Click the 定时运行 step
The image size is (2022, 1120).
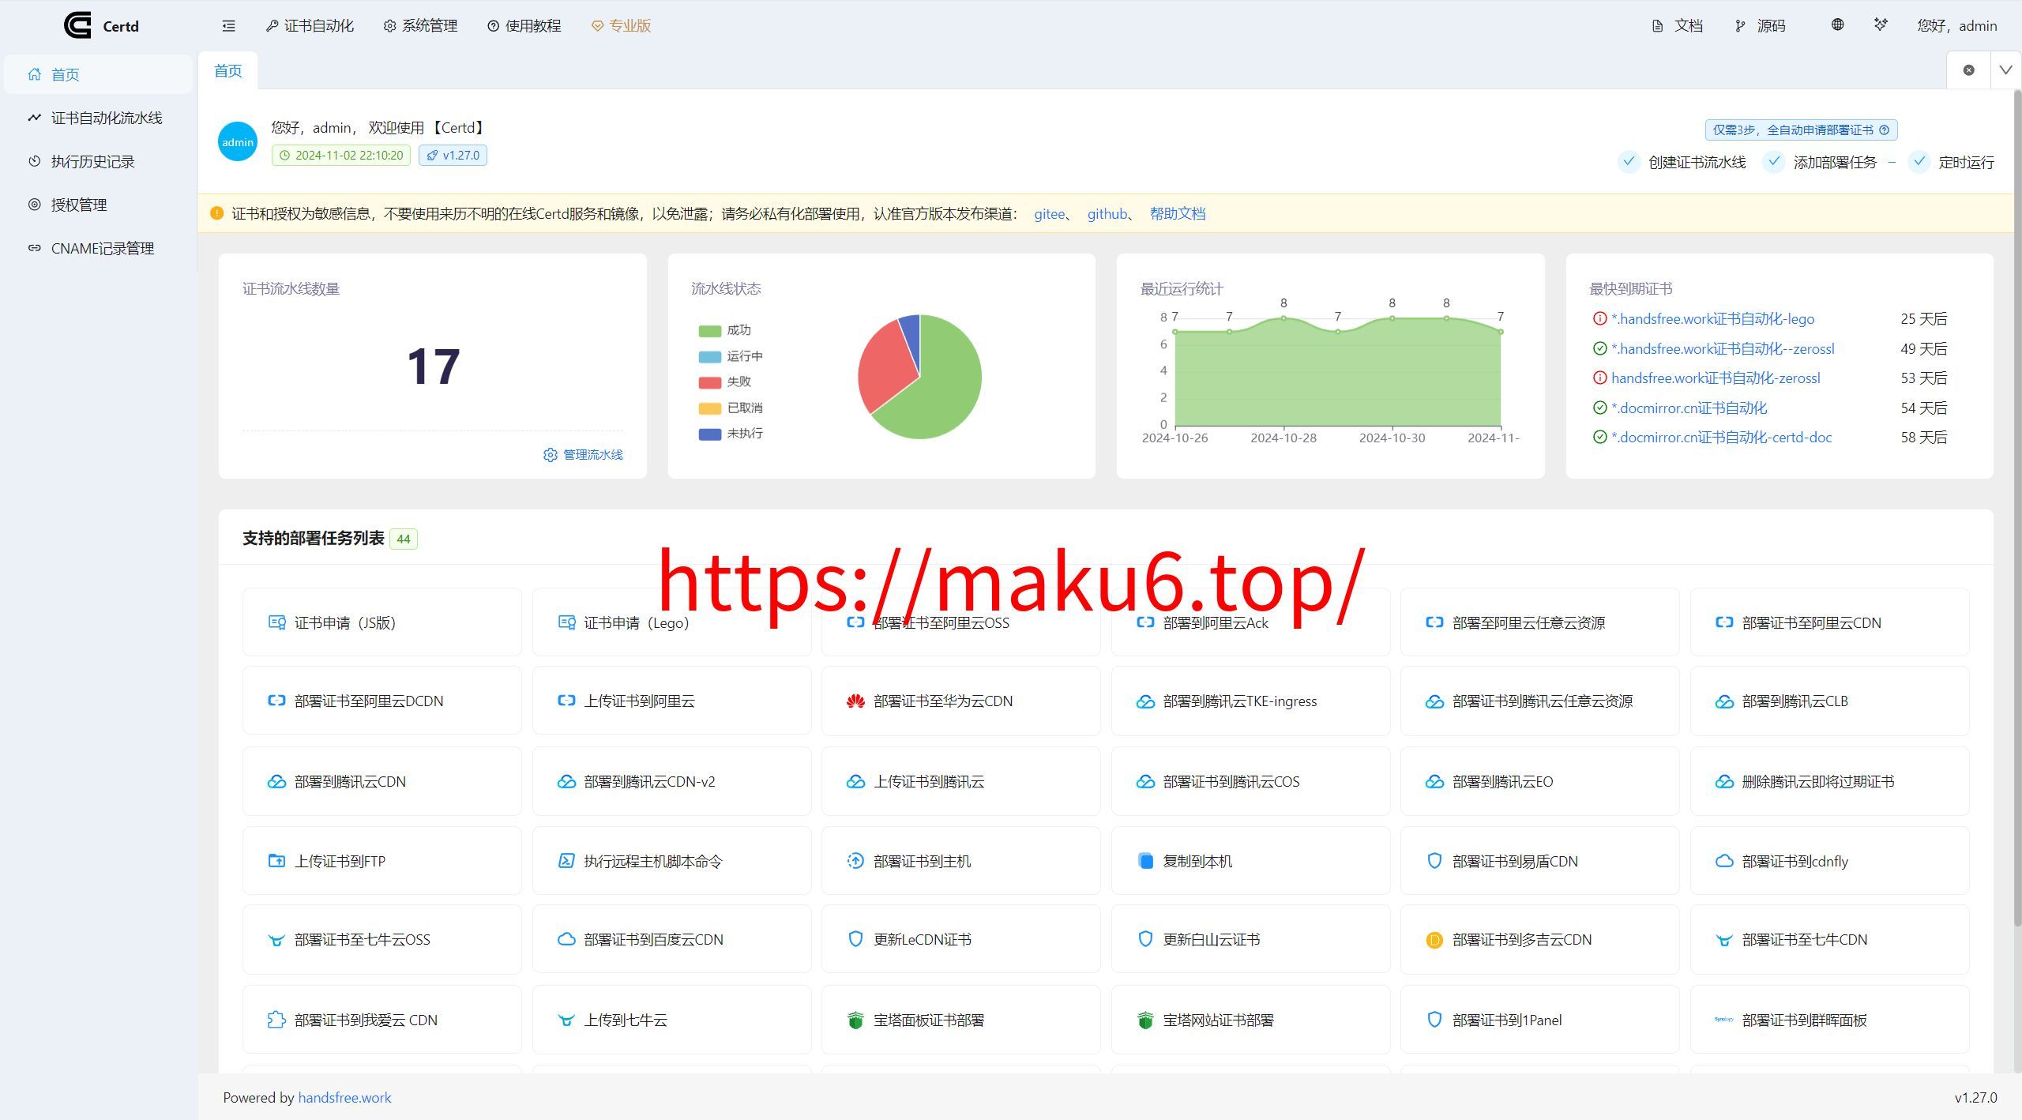click(1951, 162)
